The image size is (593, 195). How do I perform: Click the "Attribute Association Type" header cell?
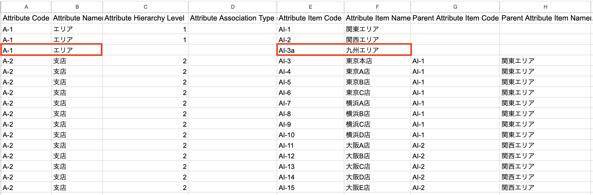(x=232, y=18)
